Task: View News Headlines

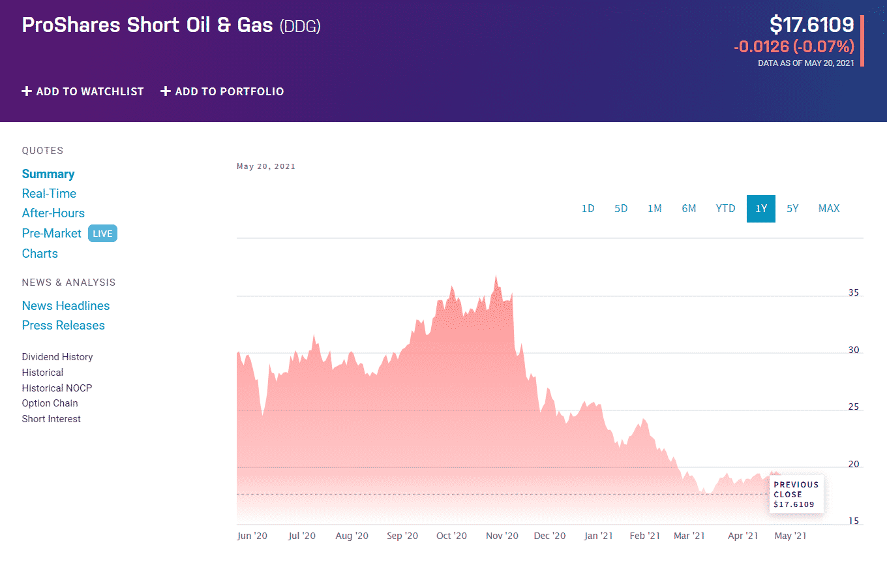Action: 66,306
